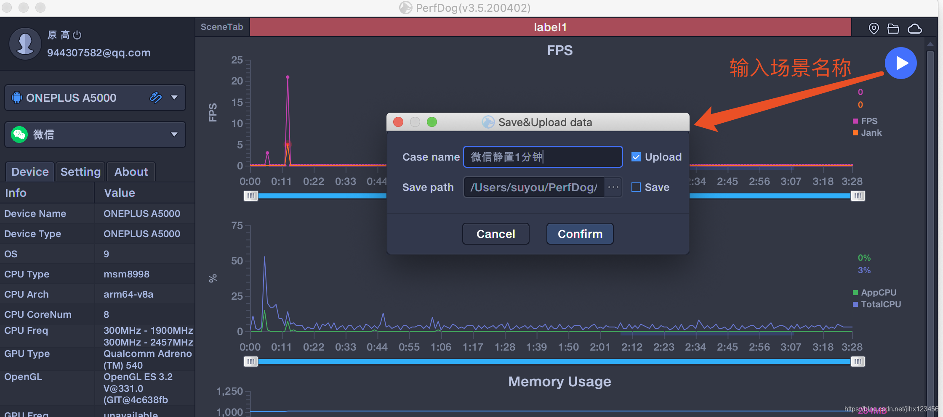Toggle the TotalCPU legend swatch

click(x=855, y=304)
